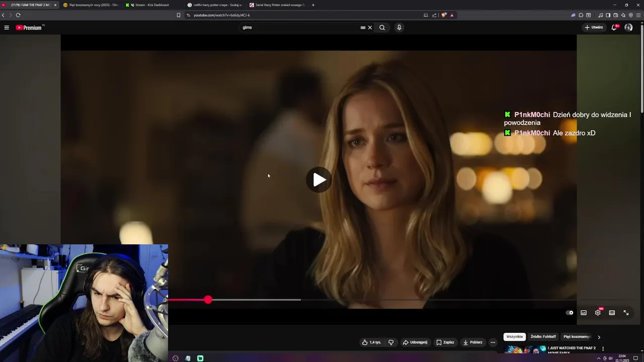This screenshot has width=644, height=362.
Task: Open options menu for the FNAF 2 suggestion
Action: (x=603, y=348)
